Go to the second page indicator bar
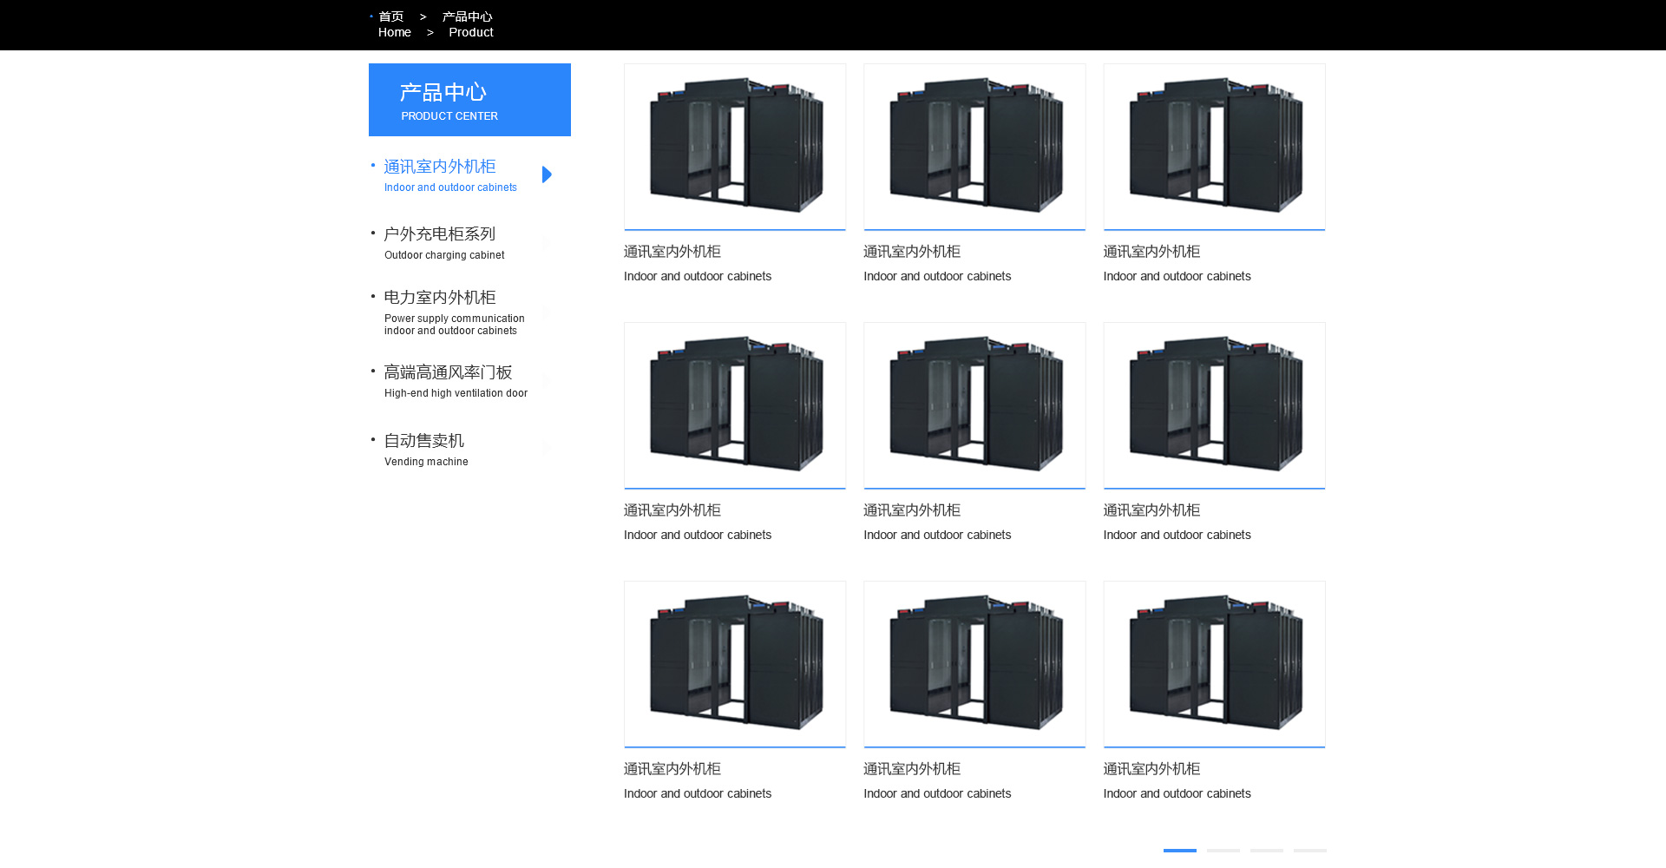This screenshot has height=868, width=1666. (1223, 851)
